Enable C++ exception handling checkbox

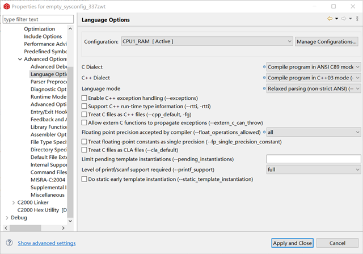85,98
